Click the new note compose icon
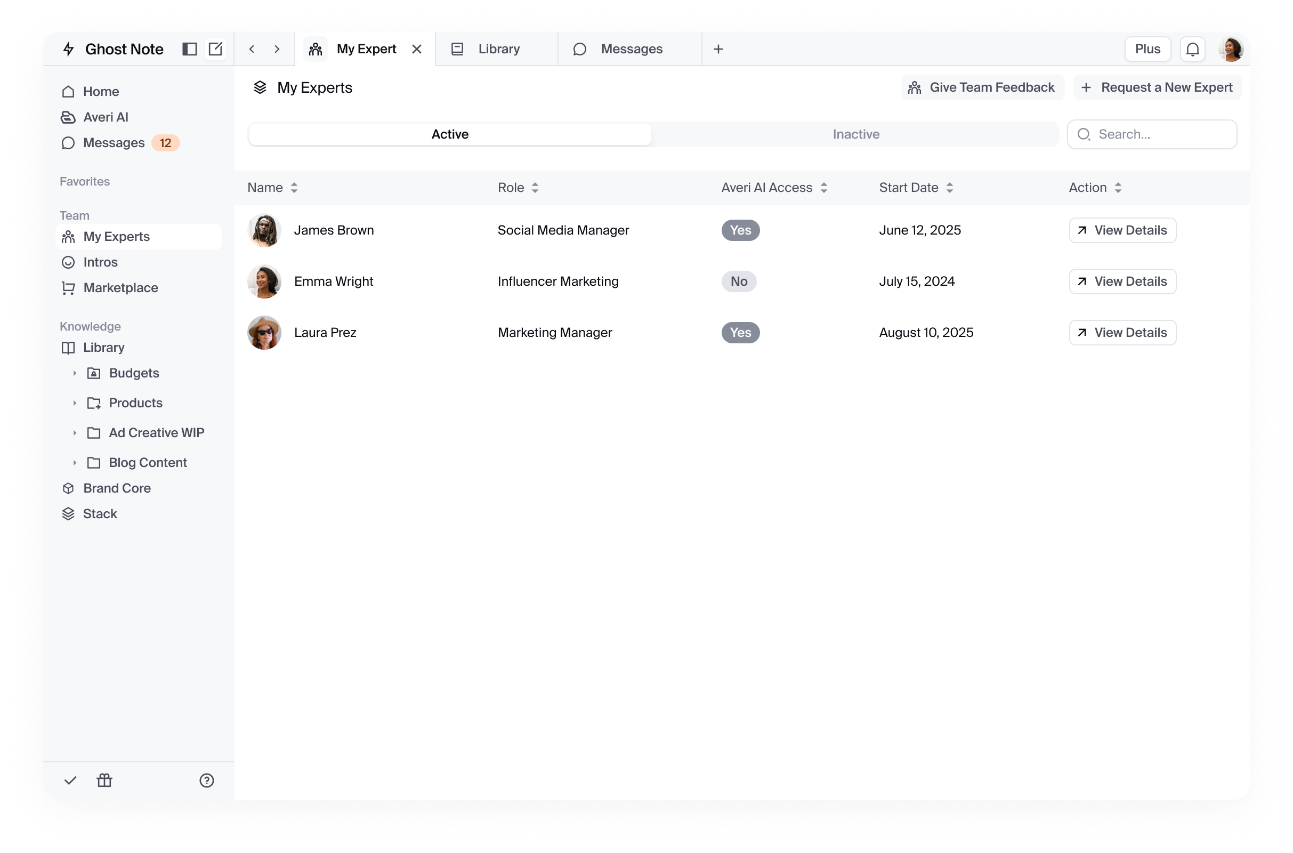Image resolution: width=1293 pixels, height=853 pixels. pyautogui.click(x=215, y=49)
